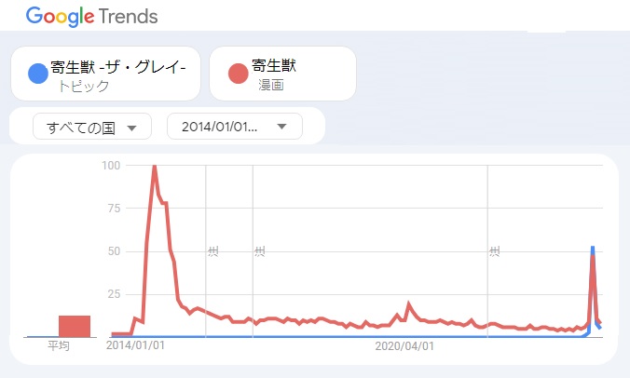Click the トピック subtitle under the first term
This screenshot has width=630, height=378.
point(83,86)
